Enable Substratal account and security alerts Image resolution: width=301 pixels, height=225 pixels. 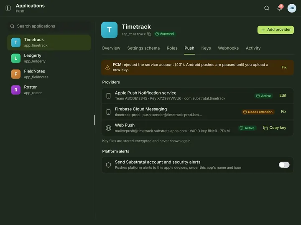pyautogui.click(x=284, y=165)
